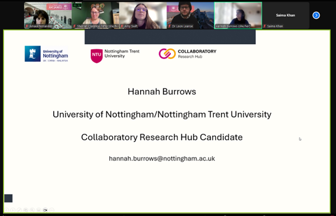The image size is (336, 216).
Task: Show next page of participant videos
Action: pyautogui.click(x=316, y=16)
